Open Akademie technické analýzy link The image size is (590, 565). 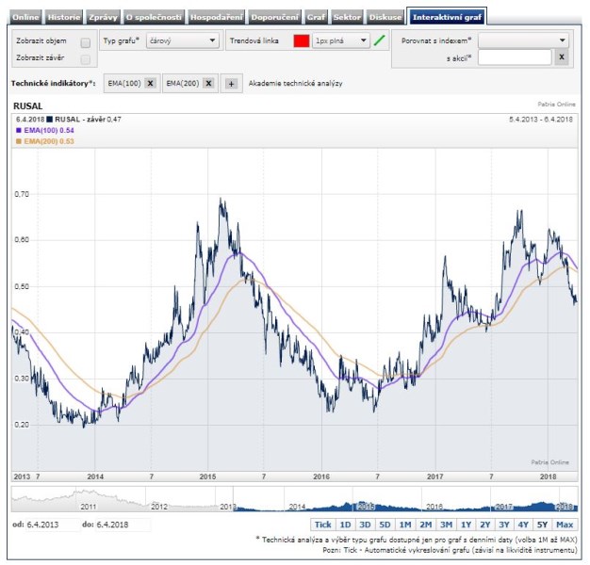[x=295, y=84]
